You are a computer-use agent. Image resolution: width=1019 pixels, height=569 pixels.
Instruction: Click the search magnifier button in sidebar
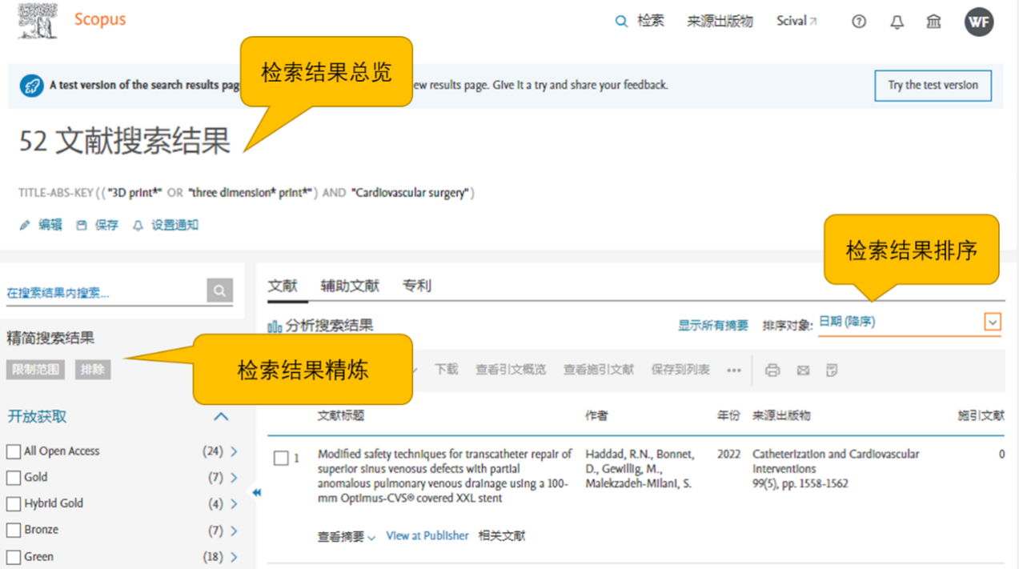pos(219,291)
